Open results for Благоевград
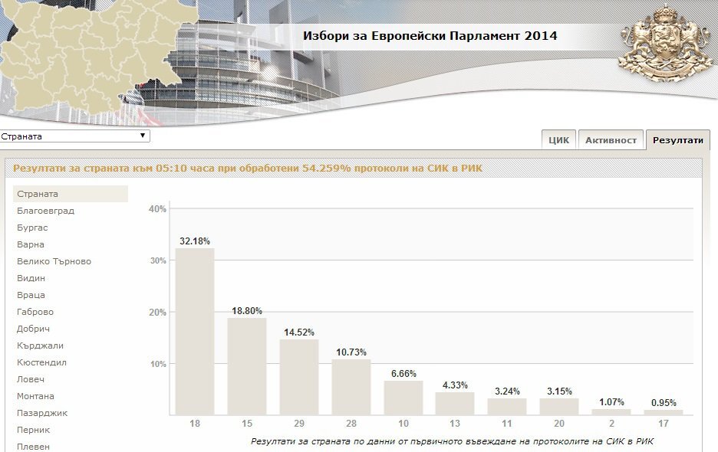This screenshot has height=452, width=718. (x=45, y=211)
